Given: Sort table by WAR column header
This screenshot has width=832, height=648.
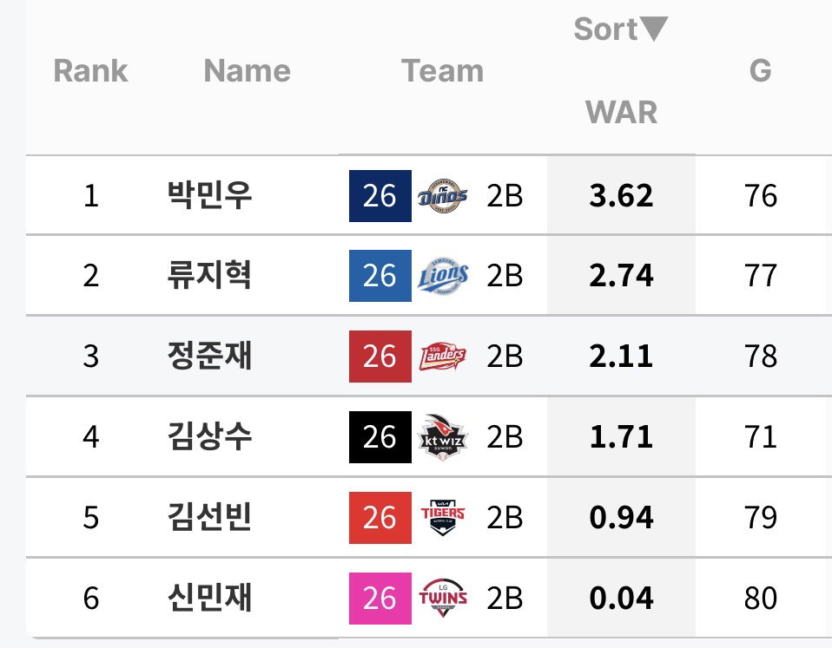Looking at the screenshot, I should (621, 112).
